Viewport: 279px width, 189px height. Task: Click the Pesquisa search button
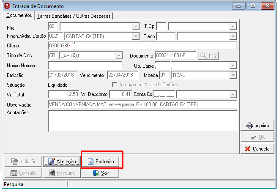click(62, 173)
